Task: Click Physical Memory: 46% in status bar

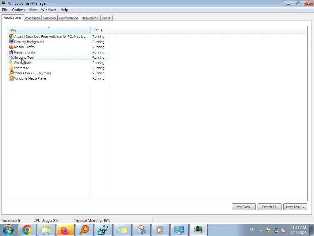Action: pos(92,221)
